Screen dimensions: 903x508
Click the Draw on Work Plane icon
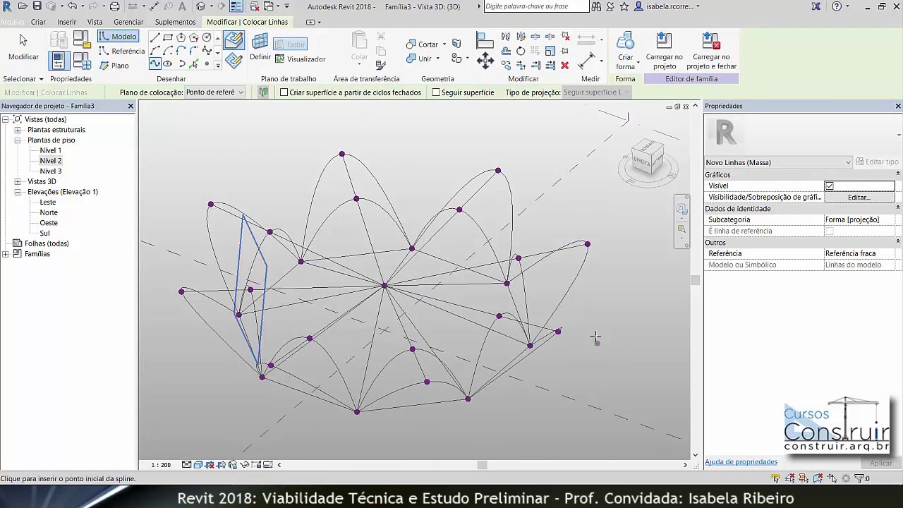coord(234,61)
